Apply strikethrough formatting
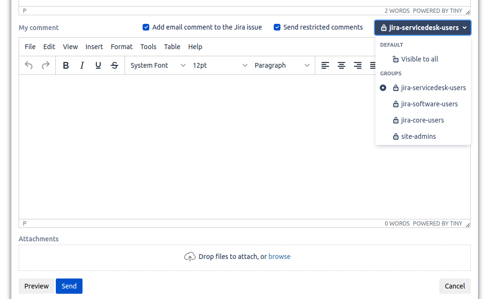 point(114,65)
